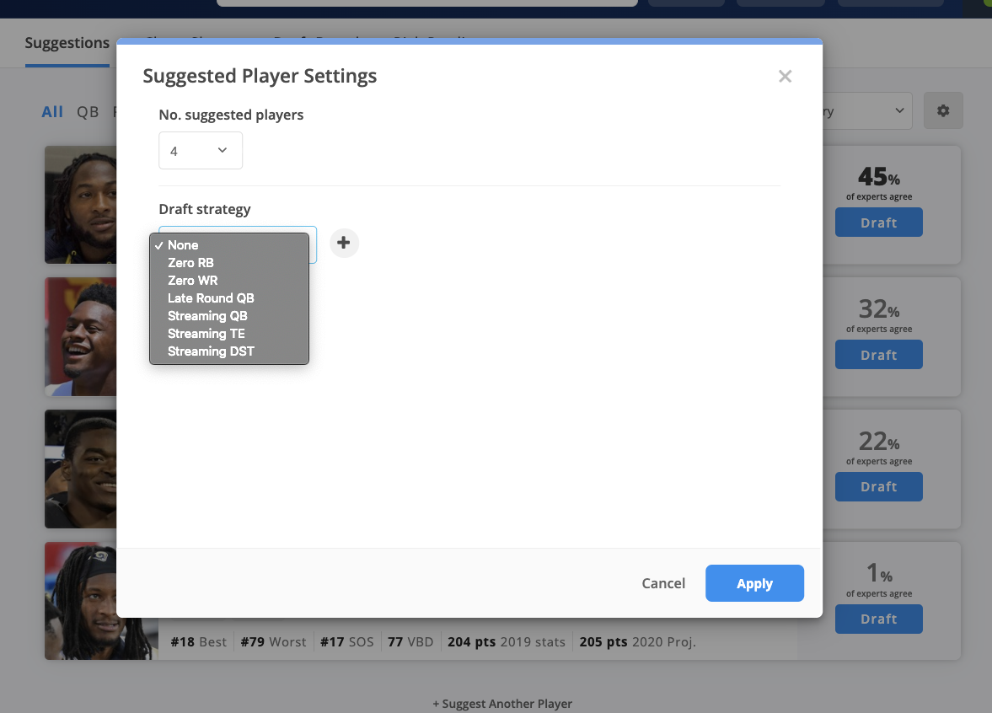Draft the player with 32% experts agree
This screenshot has width=992, height=713.
(x=879, y=355)
